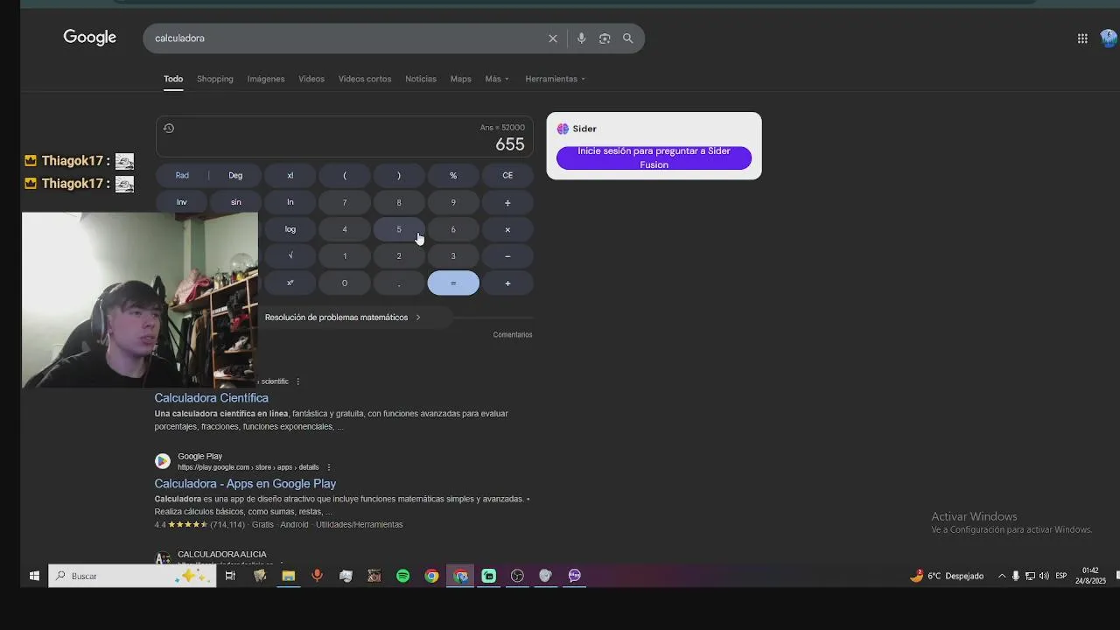1120x630 pixels.
Task: Open three-dot menu for Calculadora Científica result
Action: tap(297, 381)
